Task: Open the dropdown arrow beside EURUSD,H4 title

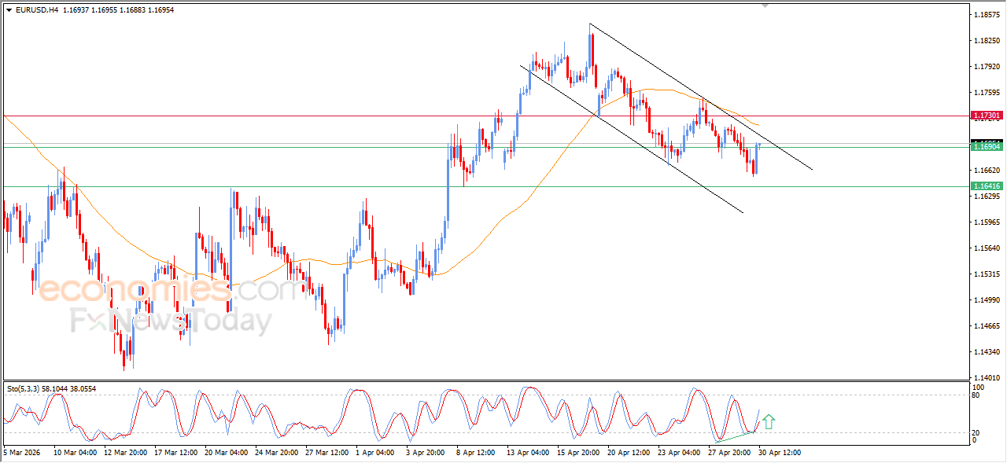Action: [9, 10]
